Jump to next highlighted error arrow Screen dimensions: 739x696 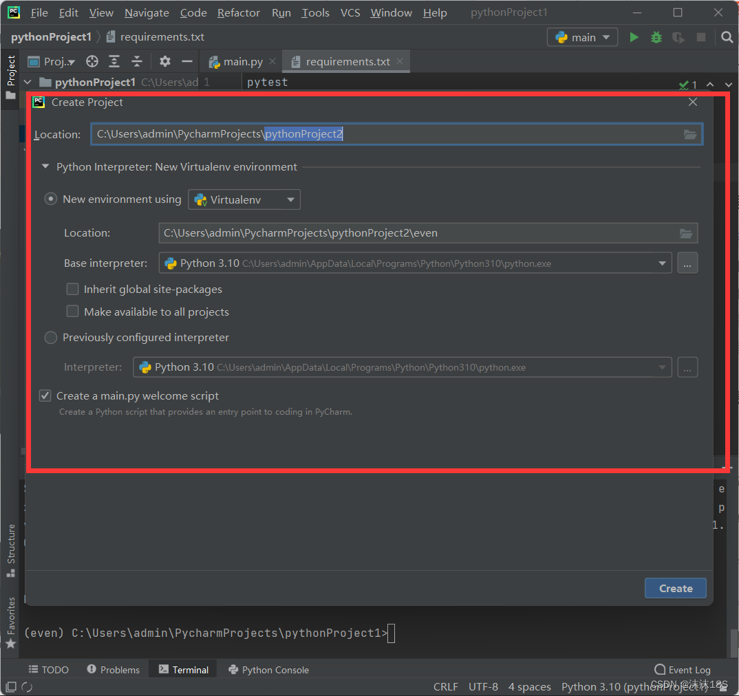pos(728,85)
